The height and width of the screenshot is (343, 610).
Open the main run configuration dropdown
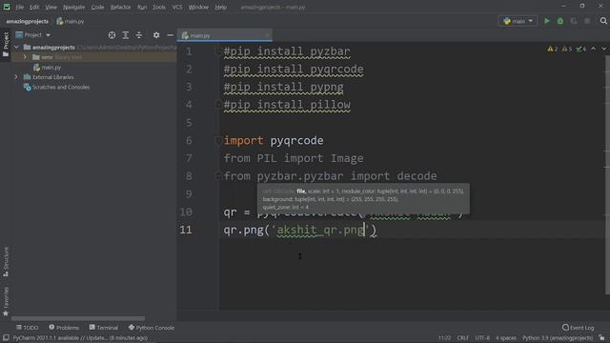[518, 21]
